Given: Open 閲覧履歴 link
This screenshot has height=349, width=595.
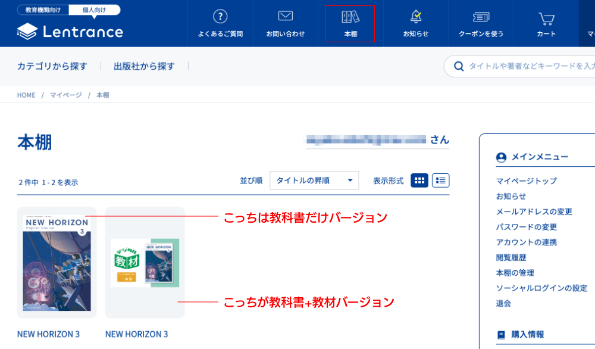Looking at the screenshot, I should tap(511, 257).
